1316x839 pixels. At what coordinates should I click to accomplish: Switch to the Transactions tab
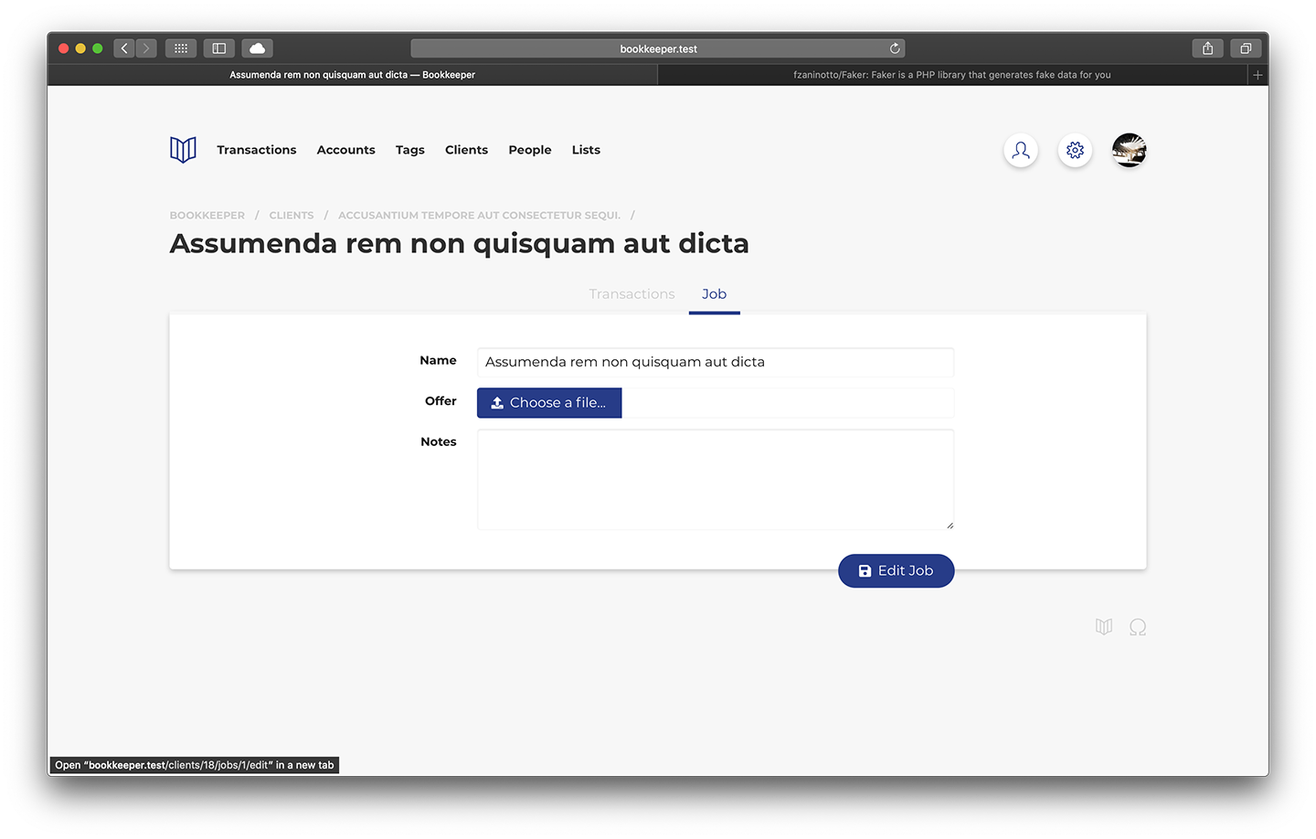[x=631, y=294]
